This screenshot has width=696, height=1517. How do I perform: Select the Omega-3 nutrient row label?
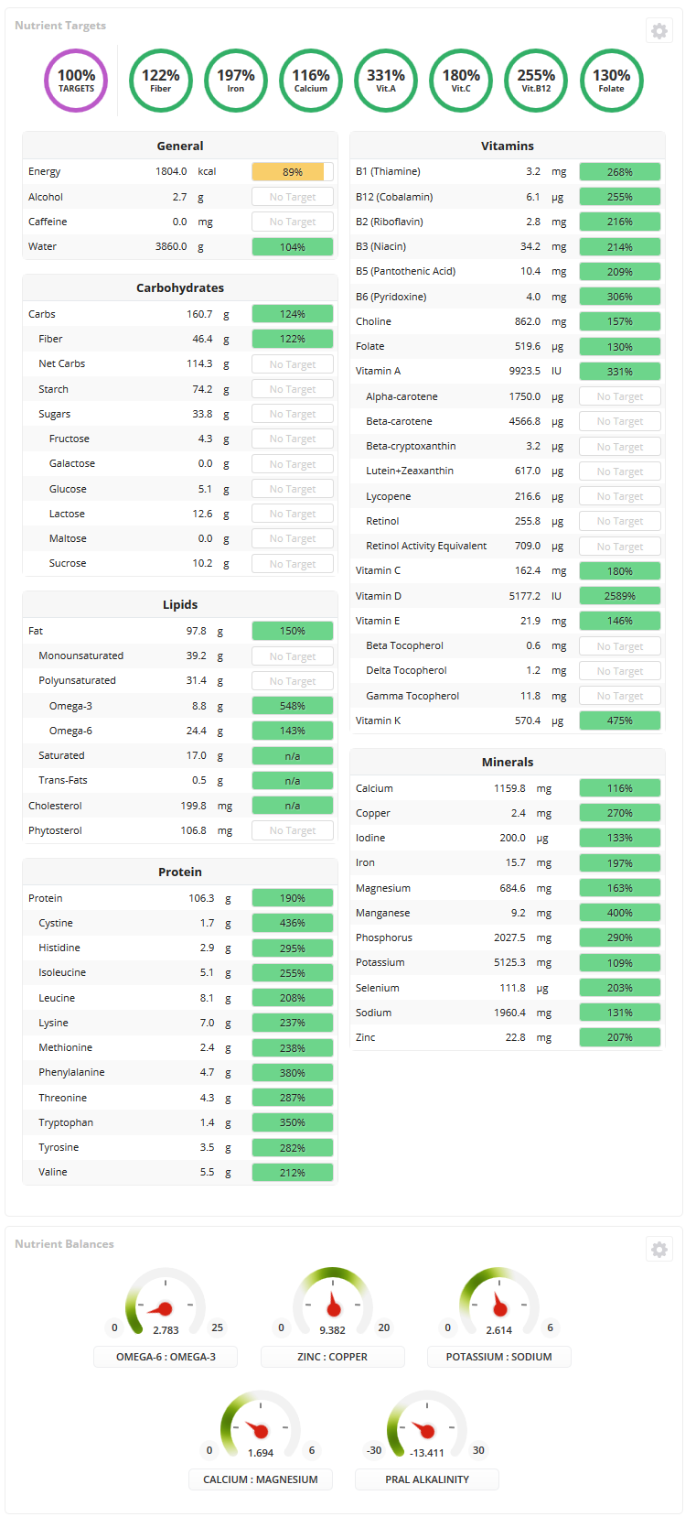70,706
